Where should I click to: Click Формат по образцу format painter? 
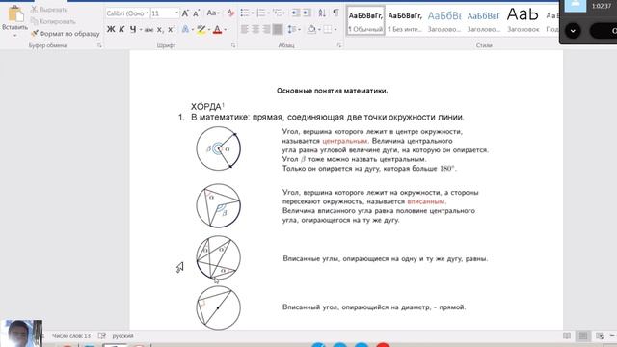tap(66, 34)
